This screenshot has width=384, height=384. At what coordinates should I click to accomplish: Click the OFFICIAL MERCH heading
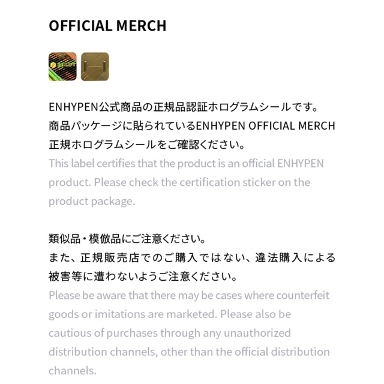[107, 26]
